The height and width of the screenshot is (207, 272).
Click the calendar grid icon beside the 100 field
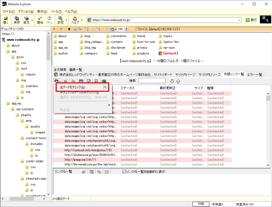tap(112, 29)
